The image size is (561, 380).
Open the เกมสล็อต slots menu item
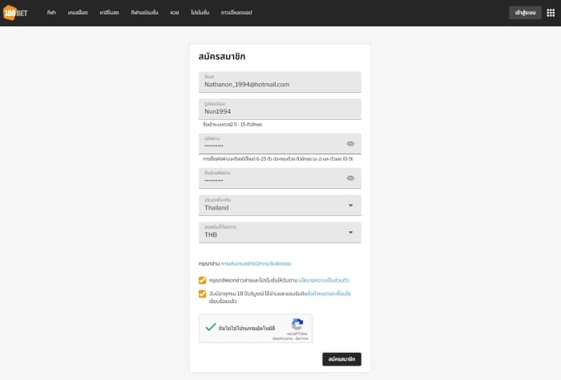78,13
